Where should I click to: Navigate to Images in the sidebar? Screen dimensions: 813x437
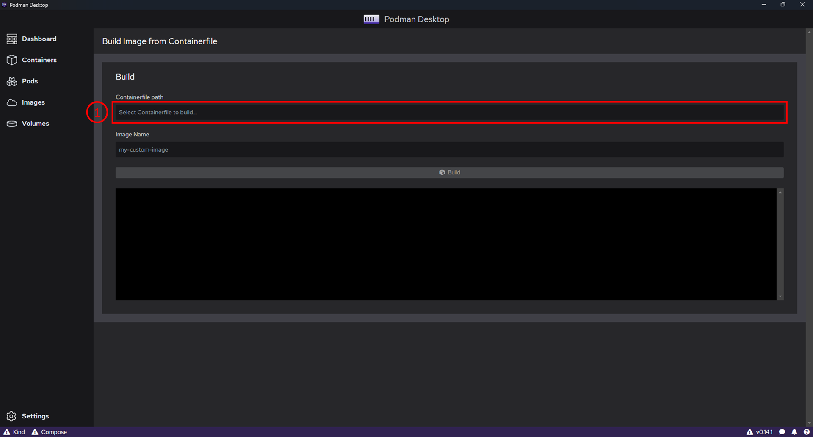click(x=26, y=102)
